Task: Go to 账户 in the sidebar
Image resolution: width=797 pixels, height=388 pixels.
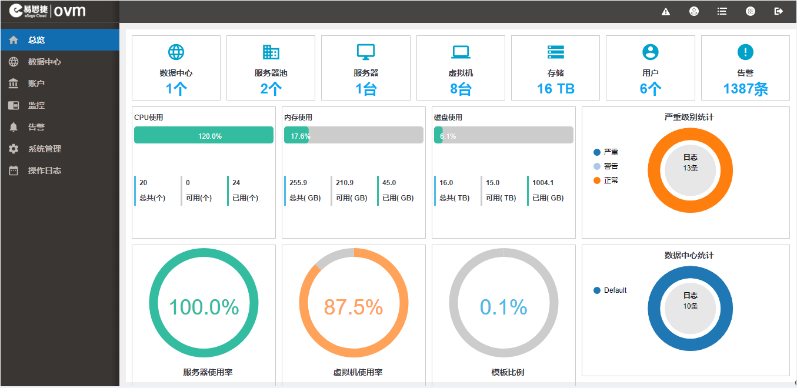Action: pos(59,83)
